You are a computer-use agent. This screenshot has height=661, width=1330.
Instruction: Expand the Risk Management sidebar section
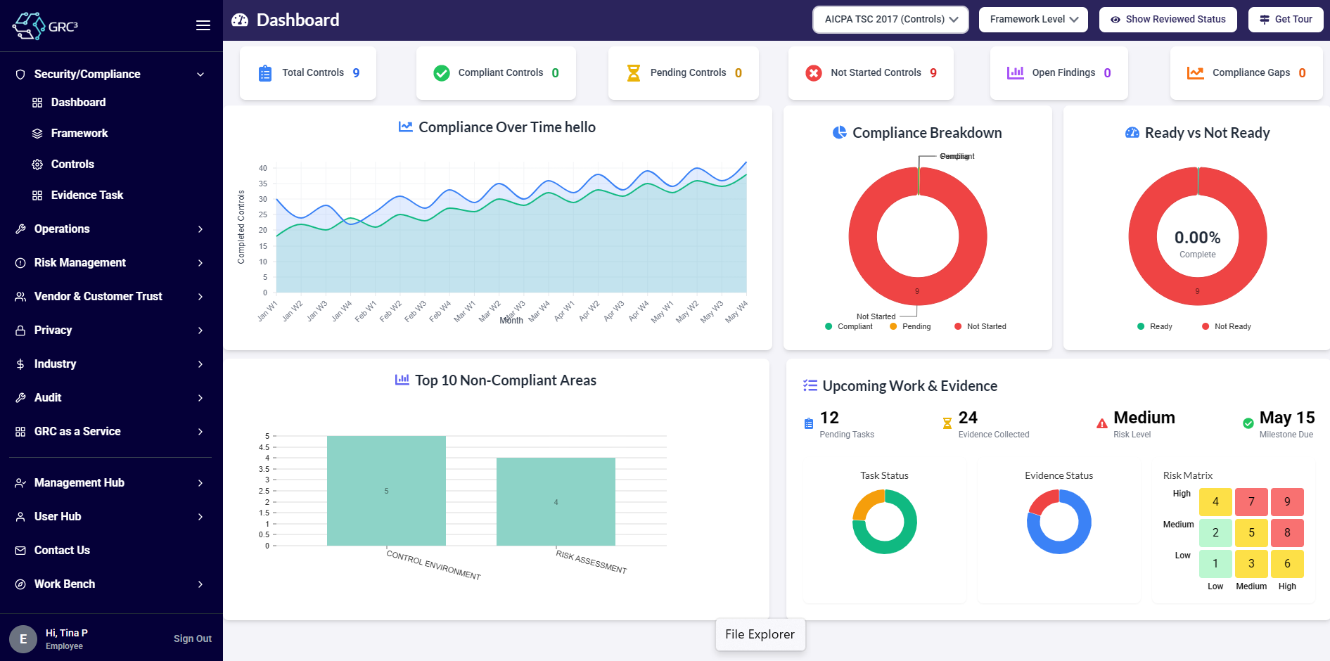(x=79, y=262)
